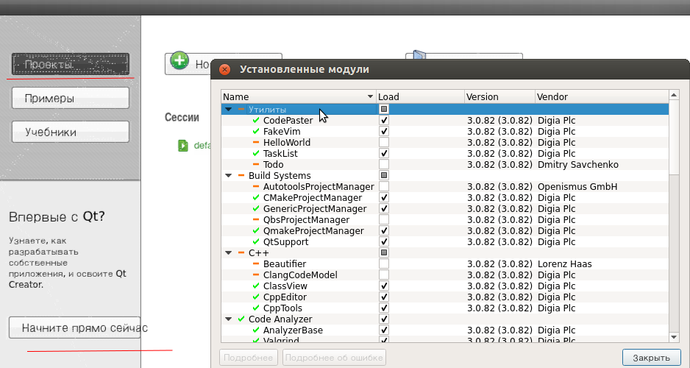Toggle AutotoolsProjectManager load checkbox
This screenshot has width=690, height=368.
[x=384, y=187]
